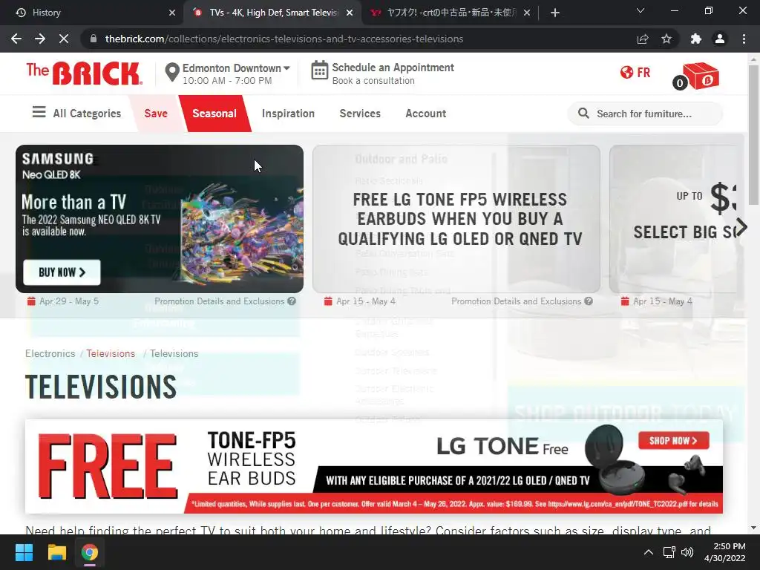Open a new browser tab
The width and height of the screenshot is (760, 570).
pyautogui.click(x=555, y=13)
